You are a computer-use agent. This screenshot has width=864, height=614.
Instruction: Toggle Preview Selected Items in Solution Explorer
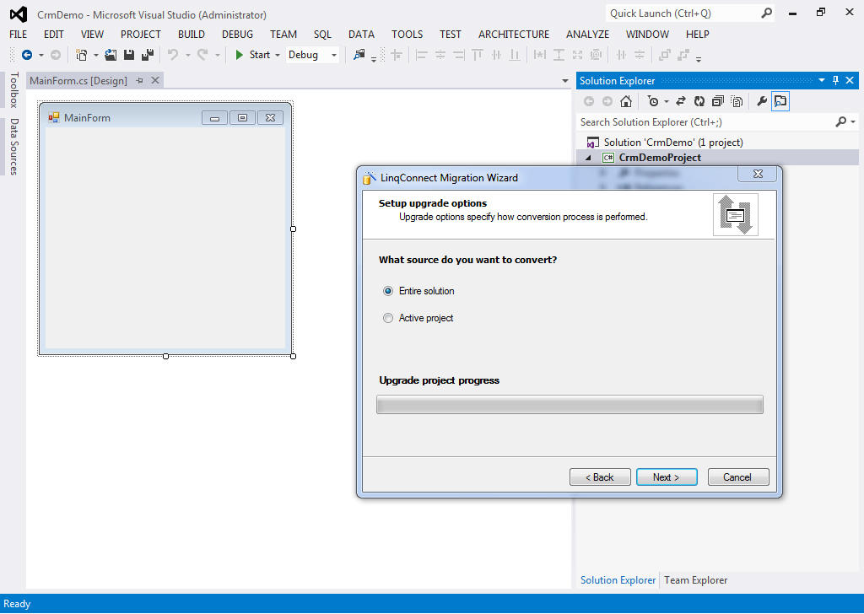tap(780, 101)
